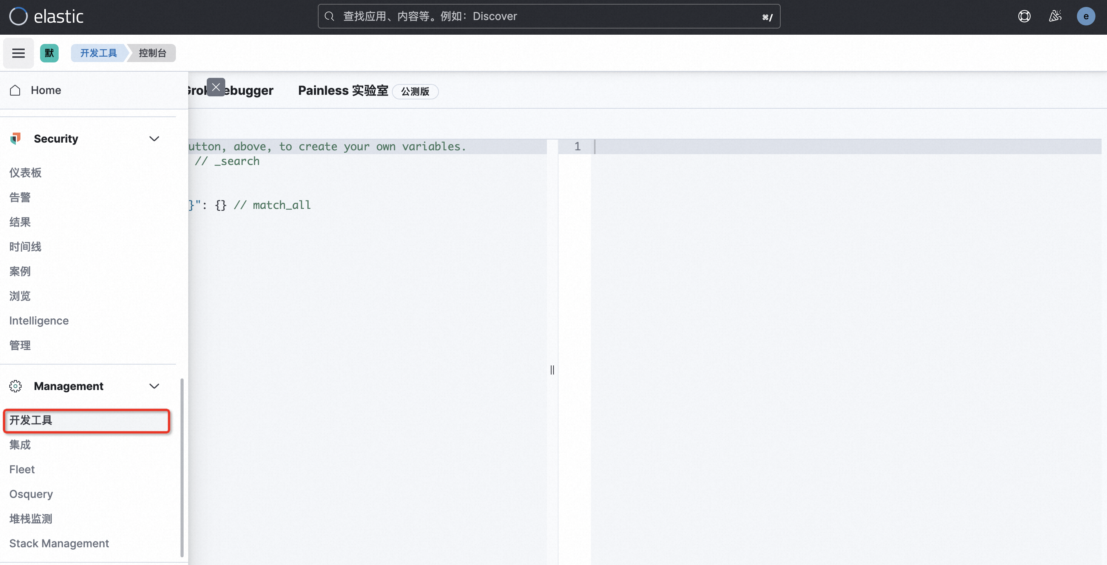Open 告警 under Security
Image resolution: width=1107 pixels, height=565 pixels.
[20, 197]
